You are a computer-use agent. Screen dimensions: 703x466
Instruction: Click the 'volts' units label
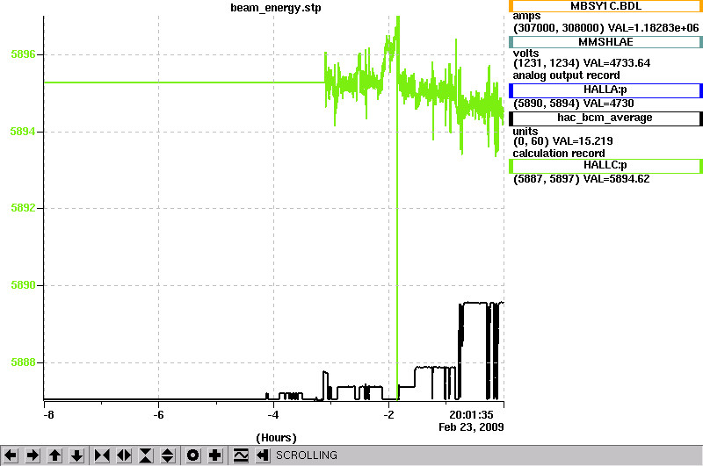point(525,54)
